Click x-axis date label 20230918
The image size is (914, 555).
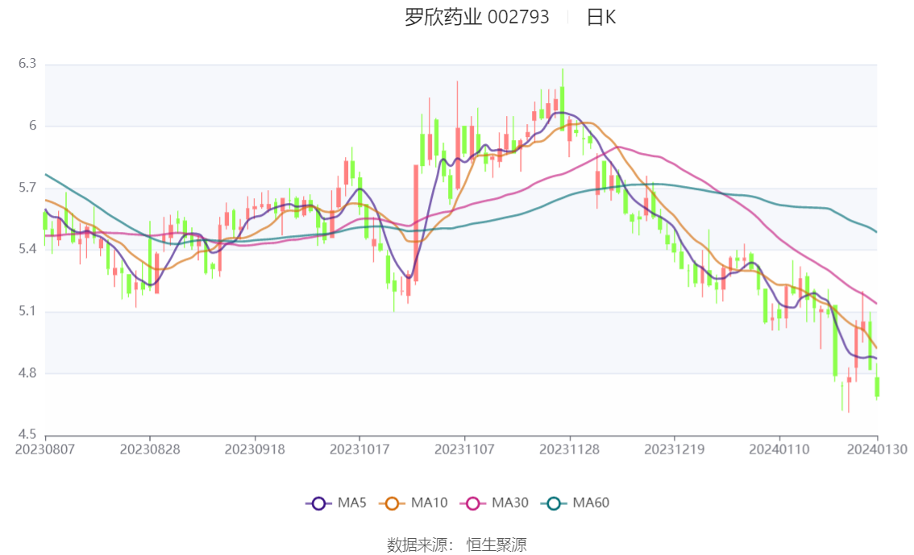coord(255,449)
